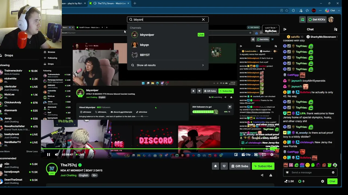Viewport: 348px width, 195px height.
Task: Open the browser reader view icon
Action: [281, 11]
